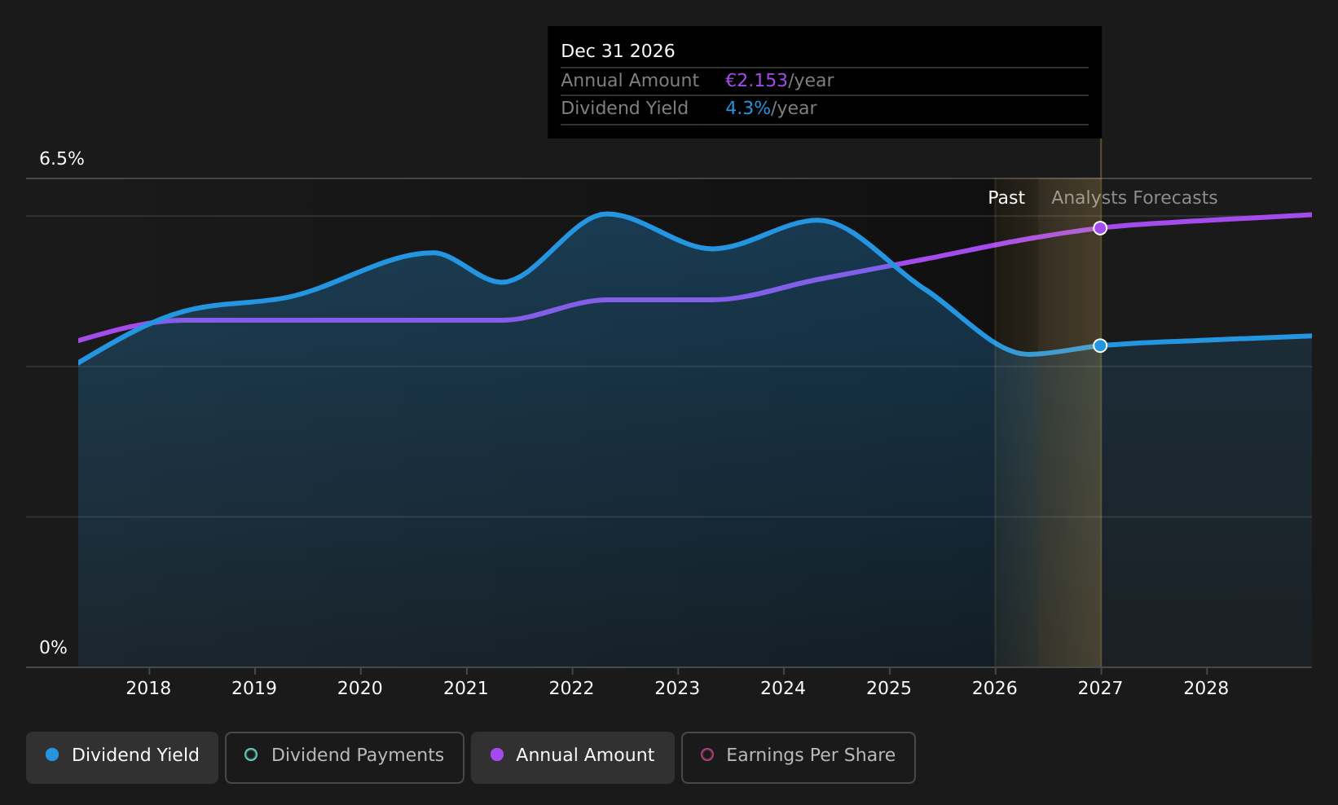Click the 2027 x-axis label
1338x805 pixels.
(x=1100, y=688)
